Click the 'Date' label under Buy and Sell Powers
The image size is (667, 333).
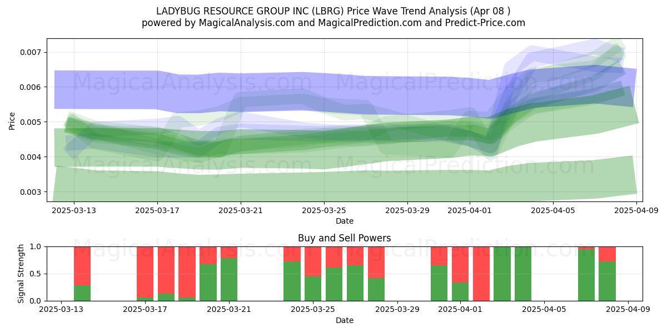[345, 320]
